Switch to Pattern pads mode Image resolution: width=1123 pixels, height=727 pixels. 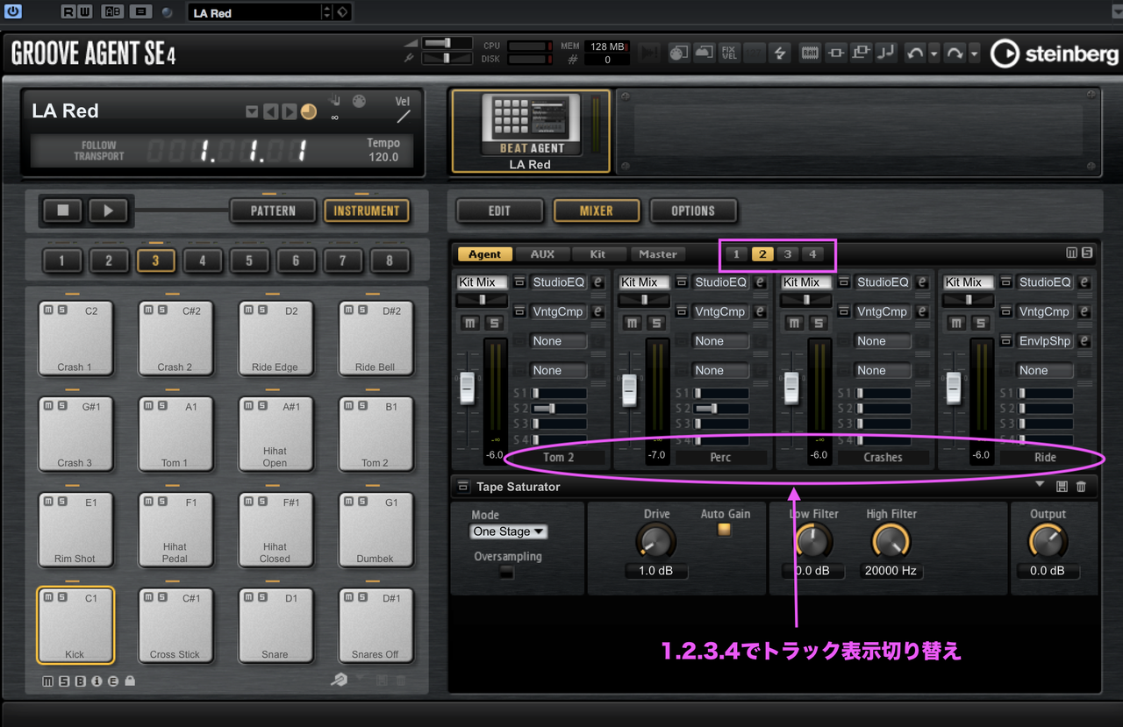tap(273, 210)
